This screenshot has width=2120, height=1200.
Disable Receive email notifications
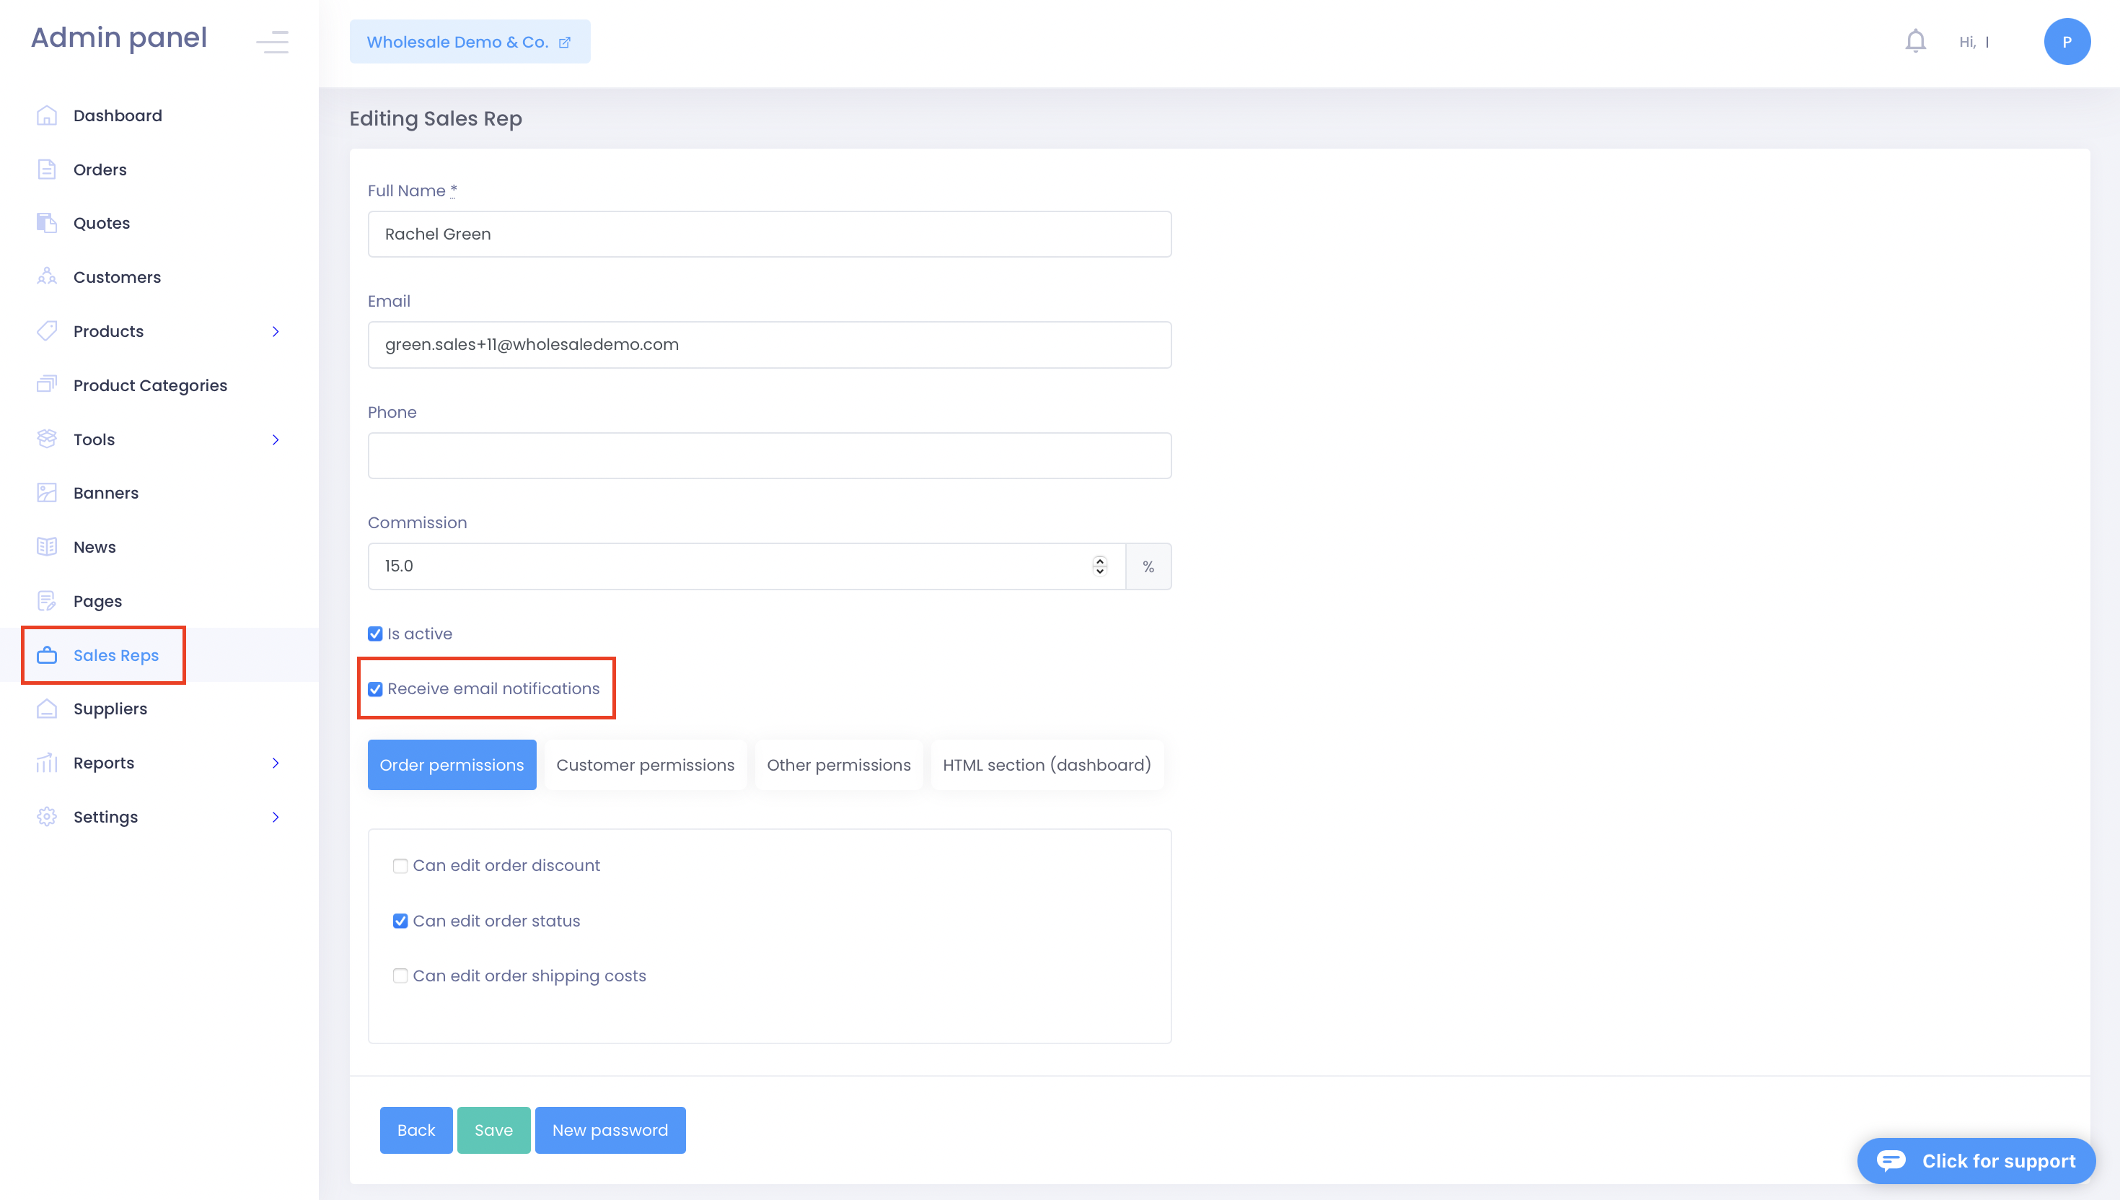pos(377,689)
